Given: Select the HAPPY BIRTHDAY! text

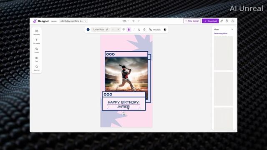Looking at the screenshot, I should coord(123,102).
